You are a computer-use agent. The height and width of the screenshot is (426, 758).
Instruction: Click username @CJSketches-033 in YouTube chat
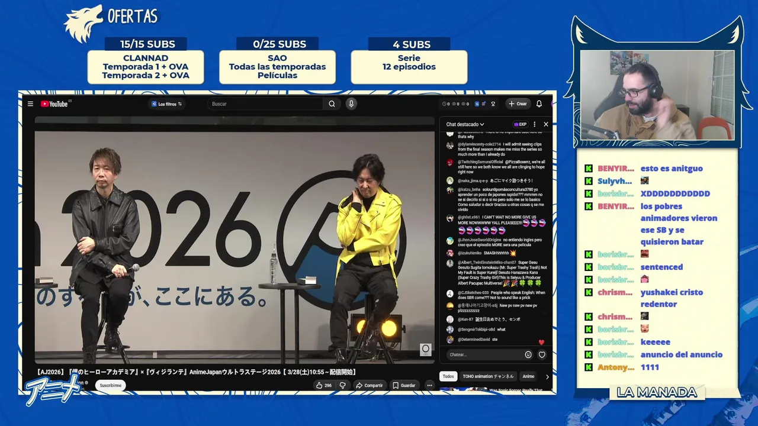[x=473, y=292]
